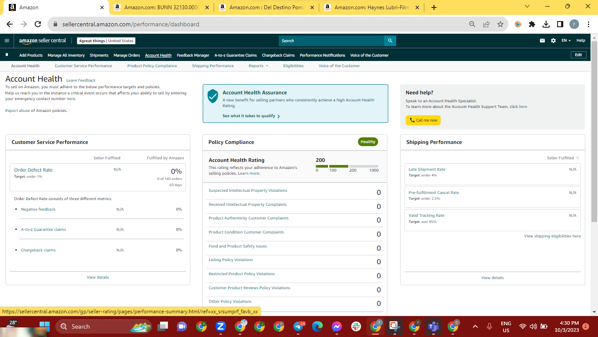The image size is (598, 337).
Task: Open the Chrome extensions puzzle icon
Action: 532,24
